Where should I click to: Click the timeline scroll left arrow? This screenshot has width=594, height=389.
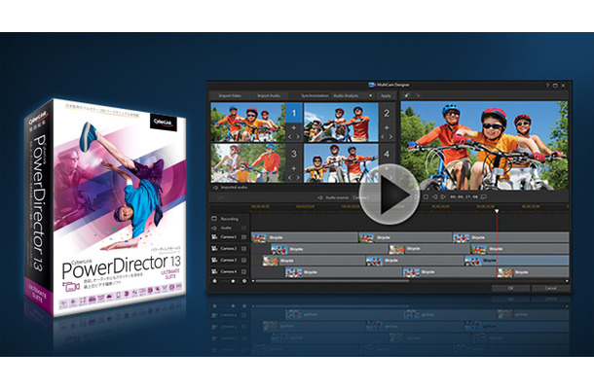pyautogui.click(x=252, y=281)
